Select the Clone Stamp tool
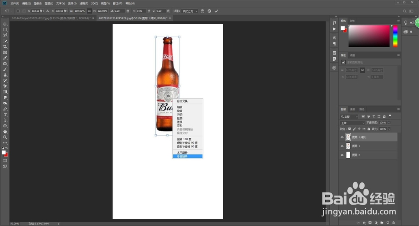This screenshot has height=226, width=419. (5, 75)
